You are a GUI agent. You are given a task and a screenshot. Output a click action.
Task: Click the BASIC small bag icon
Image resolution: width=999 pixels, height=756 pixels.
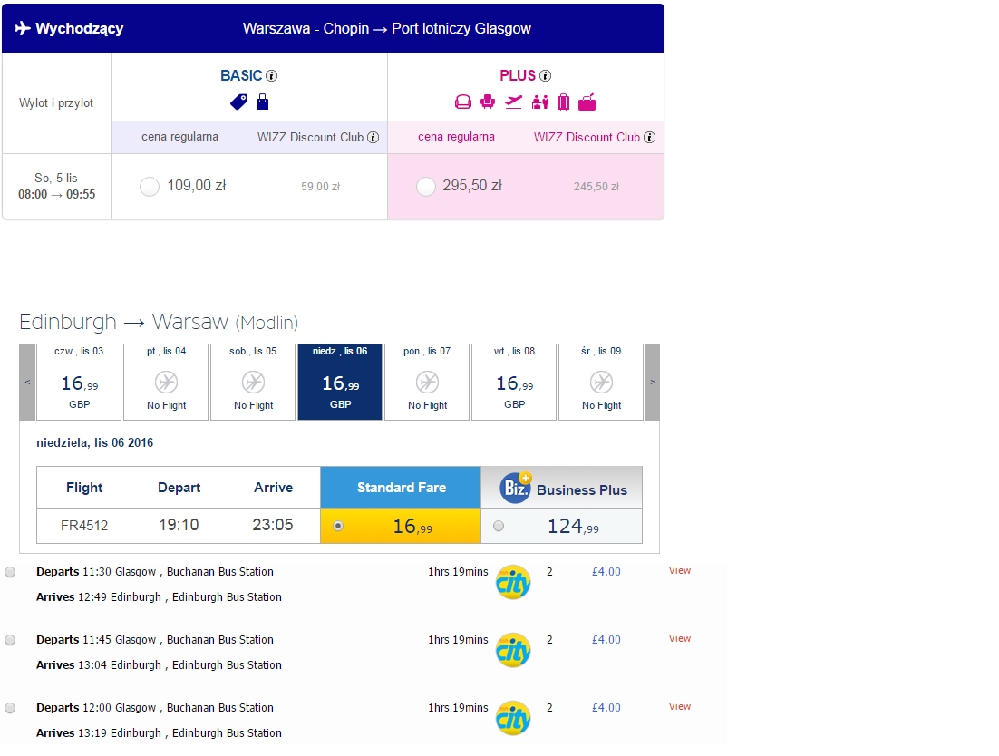263,102
